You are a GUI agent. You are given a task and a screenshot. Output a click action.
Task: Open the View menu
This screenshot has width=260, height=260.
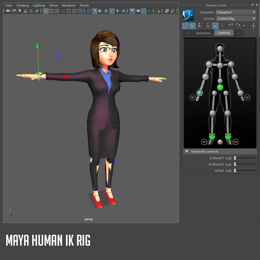coord(8,6)
